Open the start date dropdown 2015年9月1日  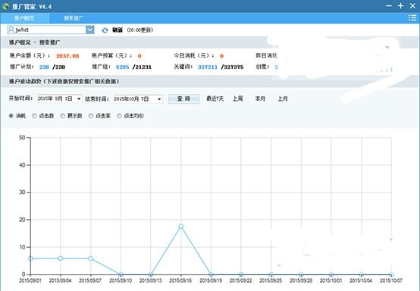(79, 99)
